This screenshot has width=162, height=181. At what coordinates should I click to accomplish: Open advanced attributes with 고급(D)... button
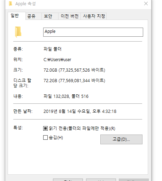pos(121,139)
